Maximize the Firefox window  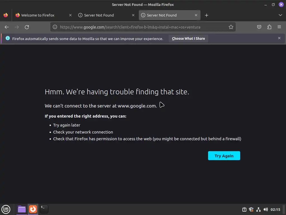[x=273, y=4]
